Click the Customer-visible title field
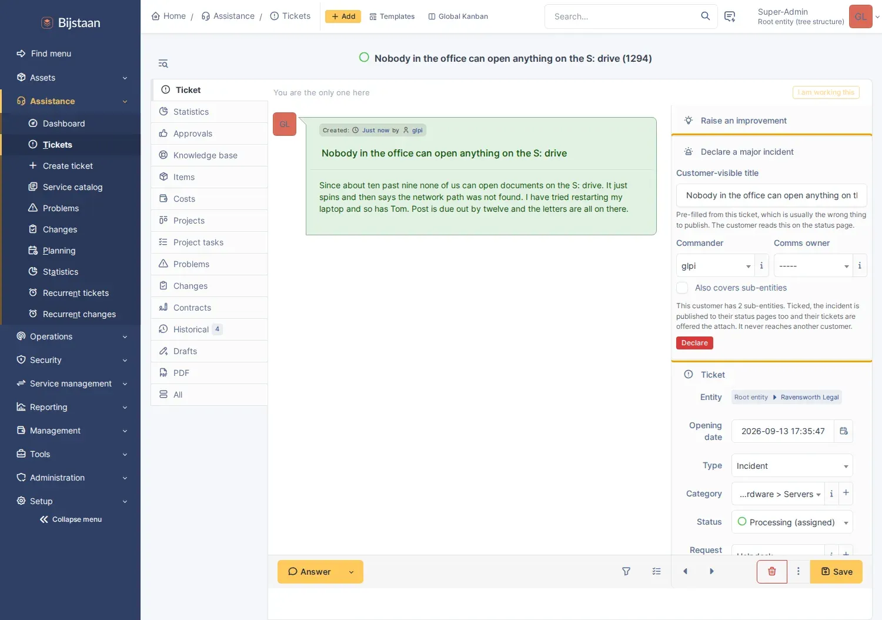Image resolution: width=882 pixels, height=620 pixels. 771,195
